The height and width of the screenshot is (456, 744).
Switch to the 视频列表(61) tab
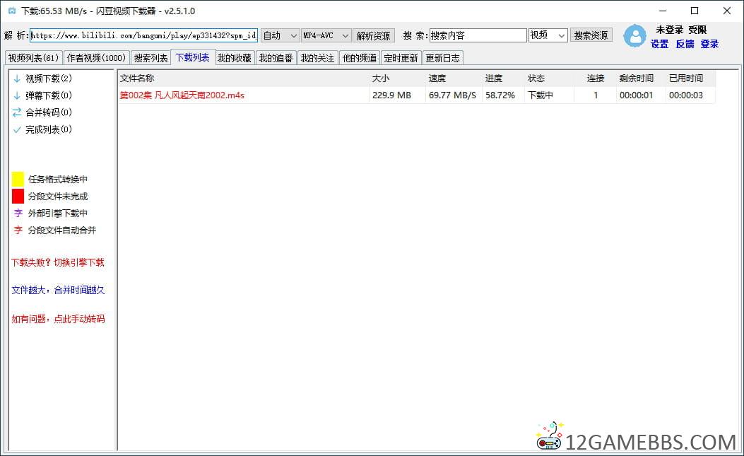click(33, 58)
